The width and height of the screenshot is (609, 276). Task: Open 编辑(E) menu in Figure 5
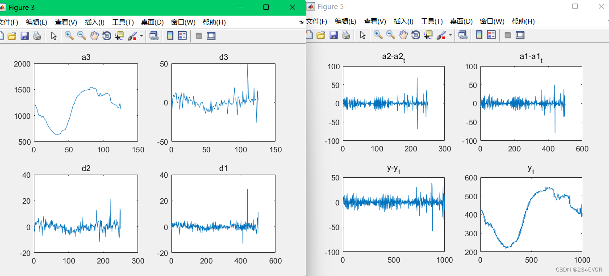(x=346, y=21)
